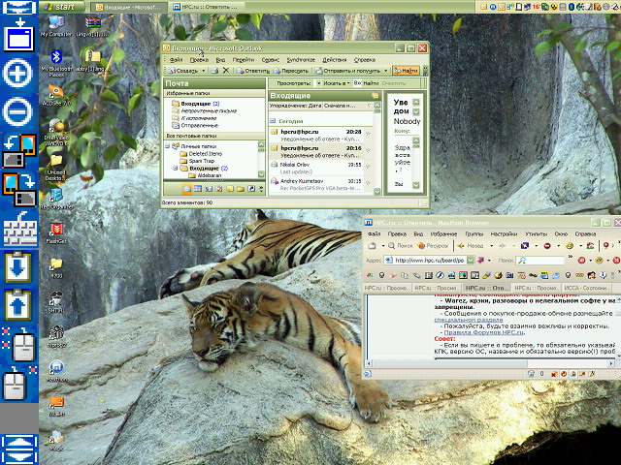The height and width of the screenshot is (465, 621).
Task: Click Правила Форумов HPC.ru link
Action: click(484, 332)
